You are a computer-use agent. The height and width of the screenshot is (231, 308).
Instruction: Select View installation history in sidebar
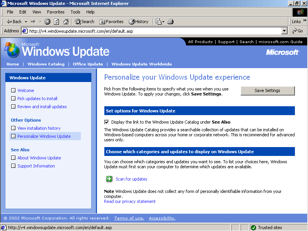[39, 128]
